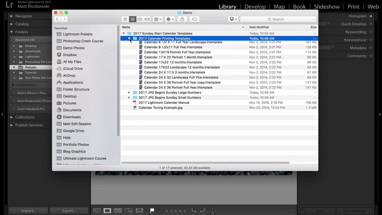The image size is (382, 215).
Task: Open Dropbox in the Finder sidebar
Action: [70, 55]
